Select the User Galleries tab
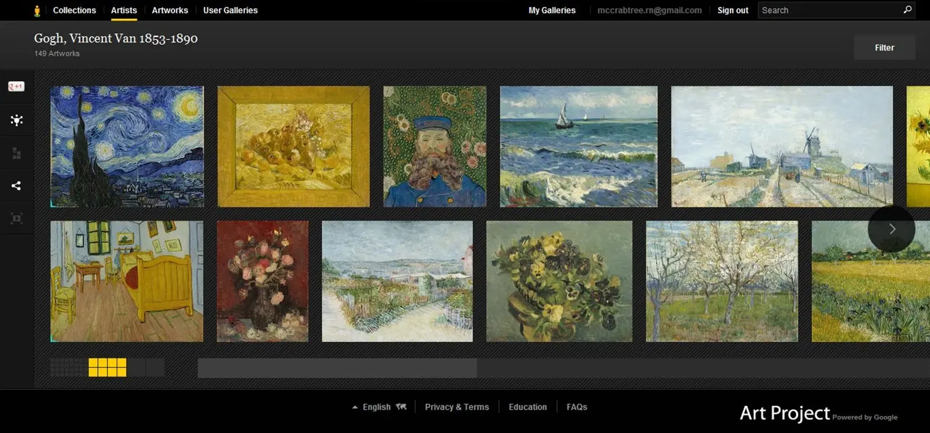This screenshot has width=930, height=433. pos(230,10)
